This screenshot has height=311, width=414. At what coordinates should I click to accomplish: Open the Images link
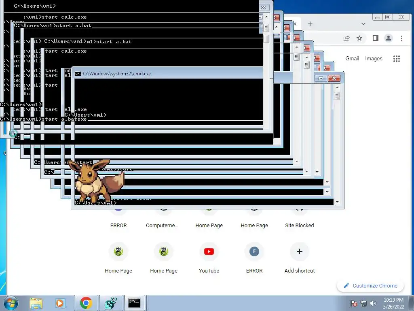[x=374, y=58]
